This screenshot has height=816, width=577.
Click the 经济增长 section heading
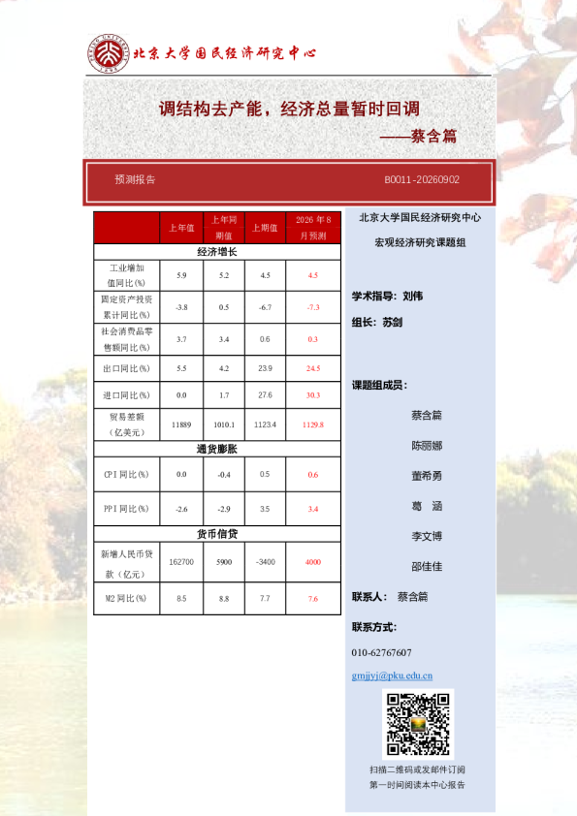pos(217,252)
